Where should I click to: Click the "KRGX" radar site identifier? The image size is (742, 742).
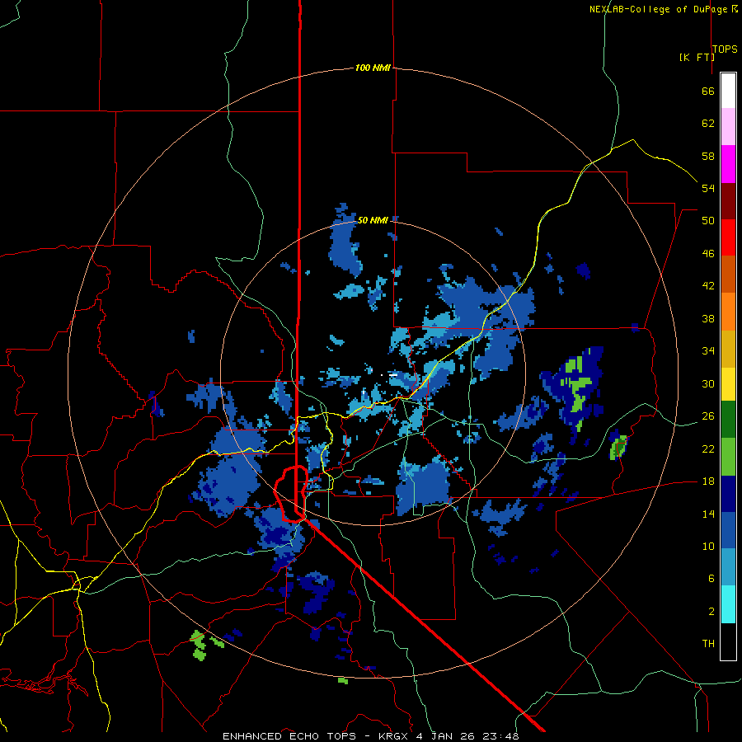pyautogui.click(x=393, y=736)
